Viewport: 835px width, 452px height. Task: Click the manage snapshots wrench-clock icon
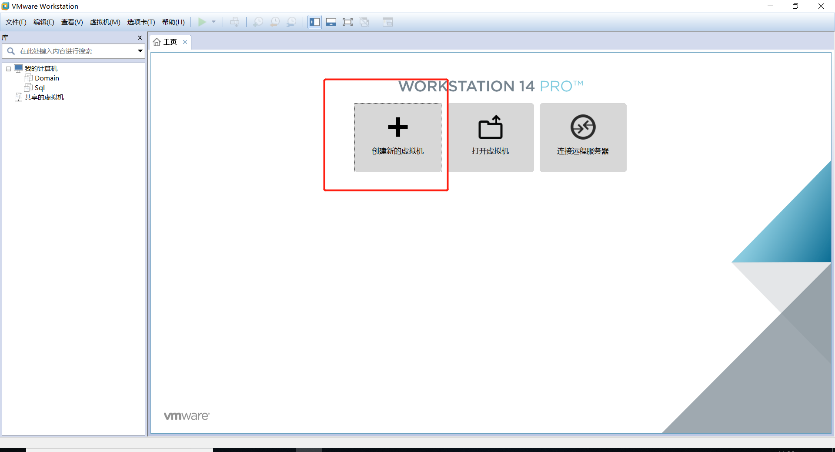click(291, 22)
